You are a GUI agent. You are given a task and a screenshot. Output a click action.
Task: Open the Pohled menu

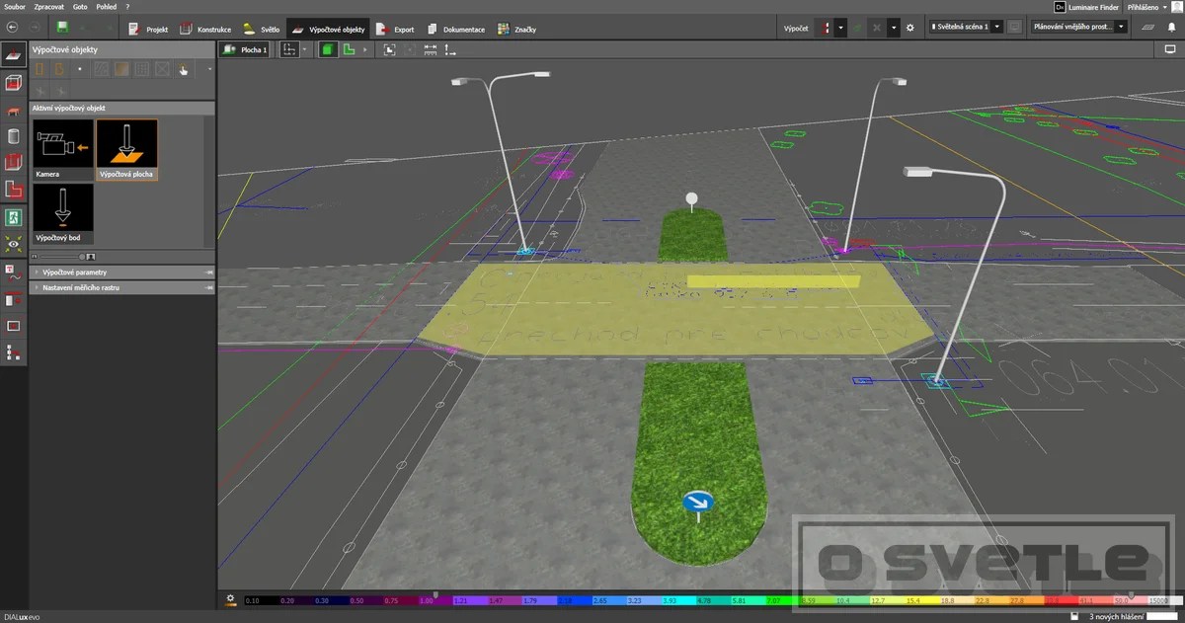107,6
